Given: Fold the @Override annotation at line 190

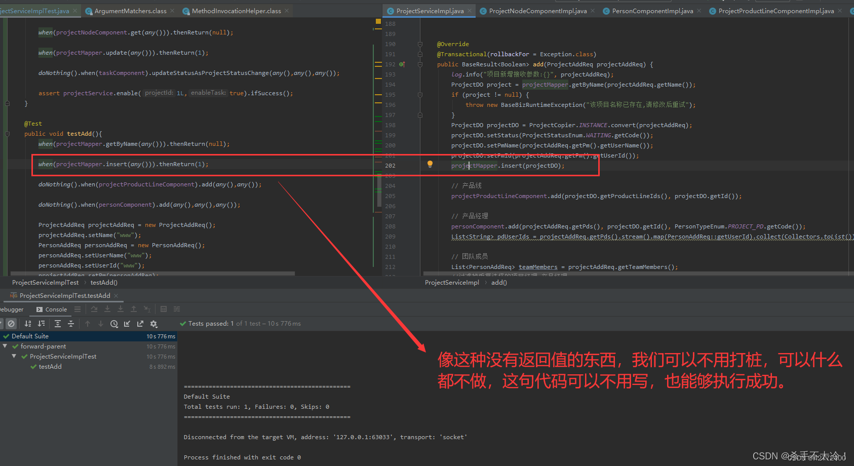Looking at the screenshot, I should coord(420,44).
